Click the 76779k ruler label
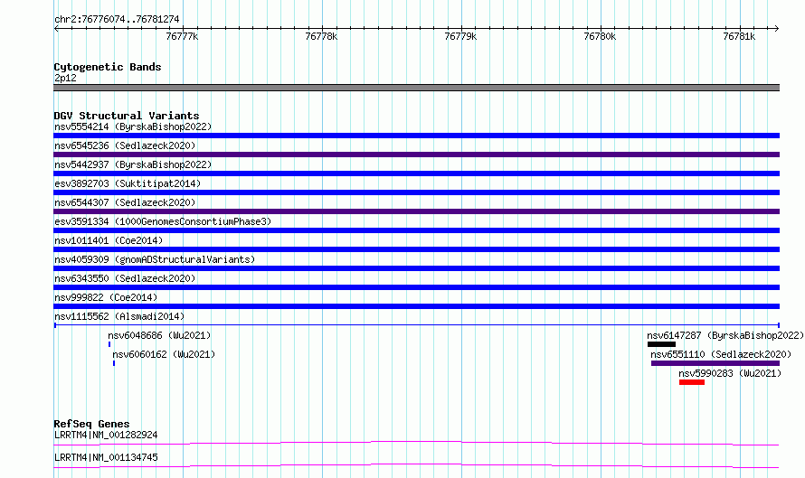Screen dimensions: 805x478 (460, 36)
